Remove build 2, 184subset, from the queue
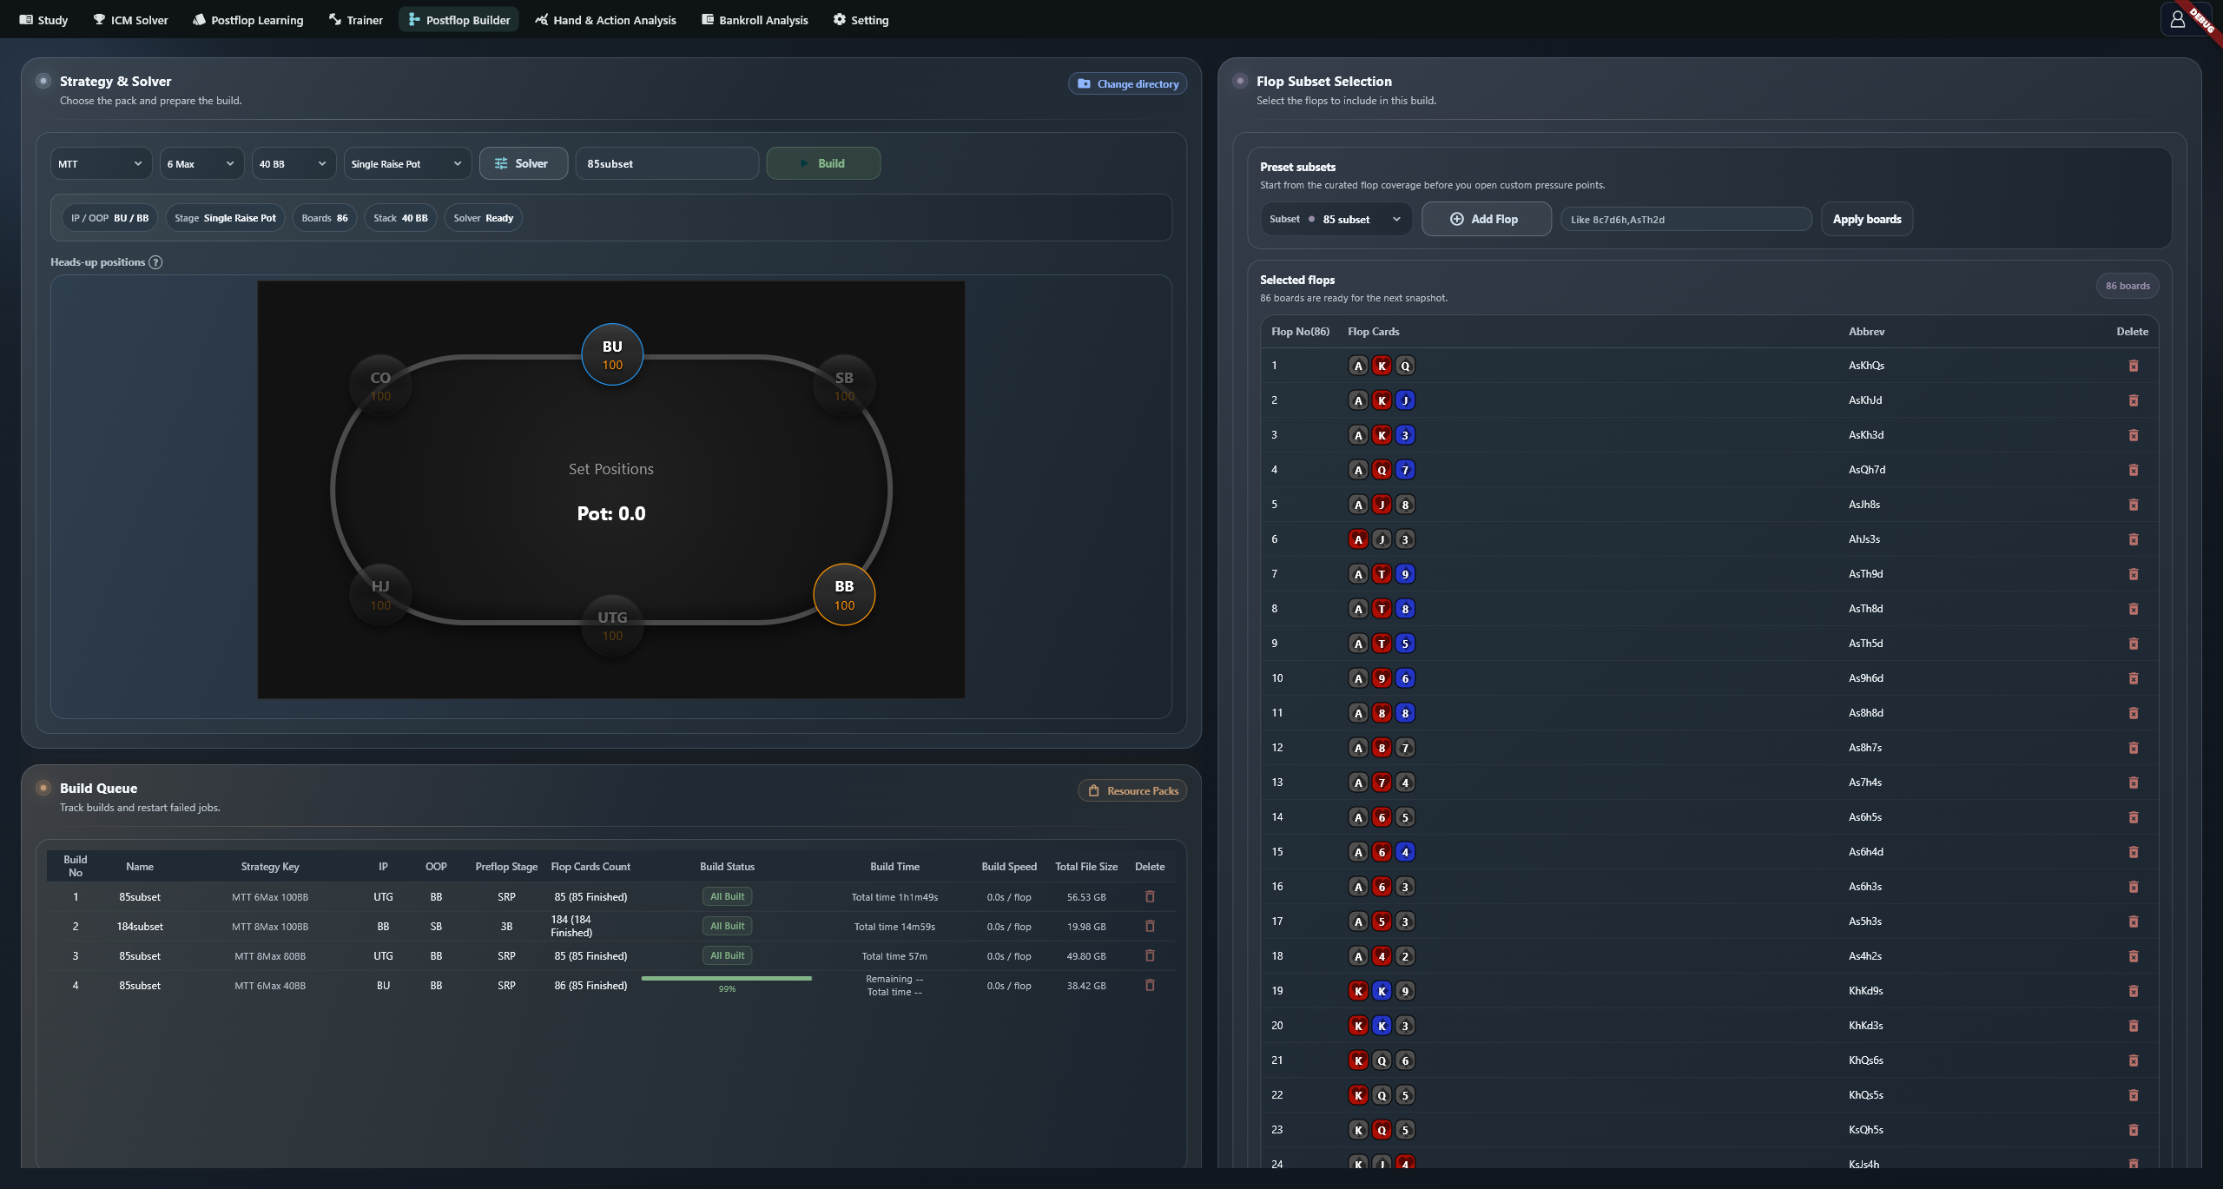Viewport: 2223px width, 1189px height. coord(1150,926)
